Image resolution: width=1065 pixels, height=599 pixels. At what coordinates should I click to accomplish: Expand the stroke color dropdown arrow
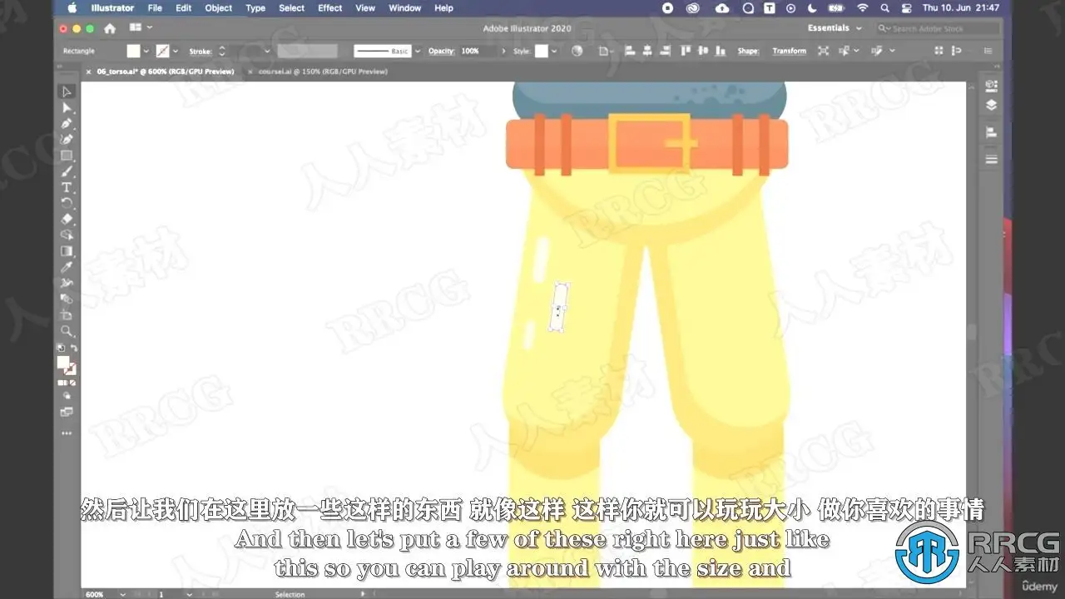175,51
